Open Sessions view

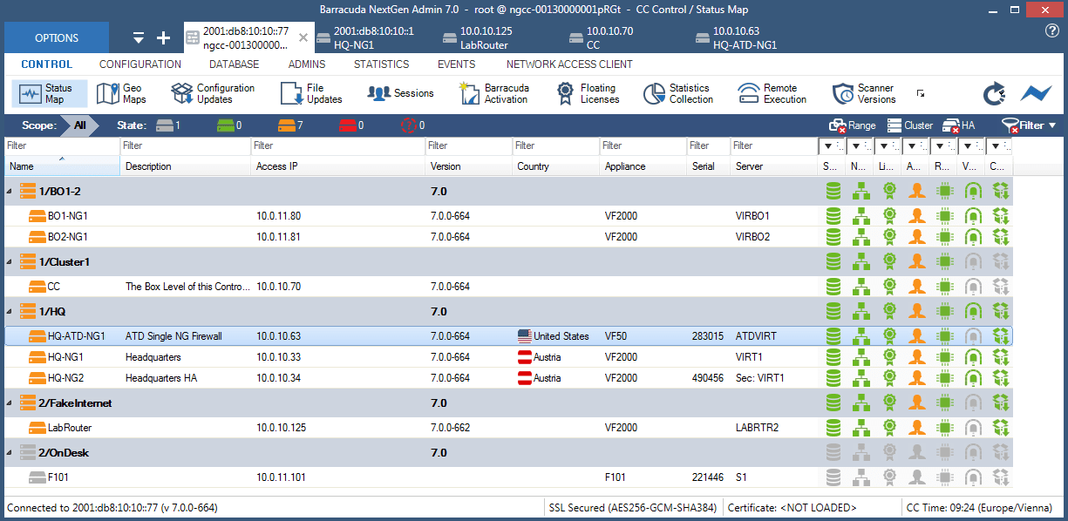pos(400,93)
